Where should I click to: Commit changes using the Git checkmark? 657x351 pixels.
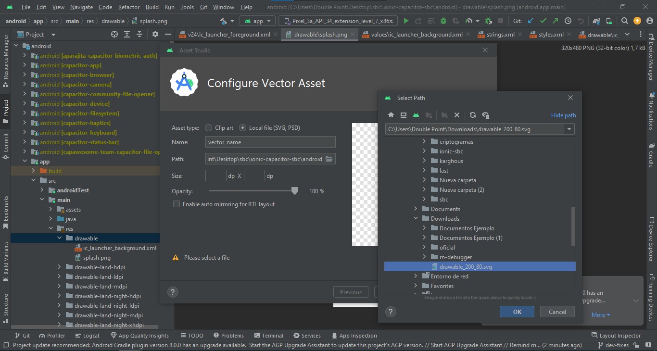pyautogui.click(x=543, y=21)
